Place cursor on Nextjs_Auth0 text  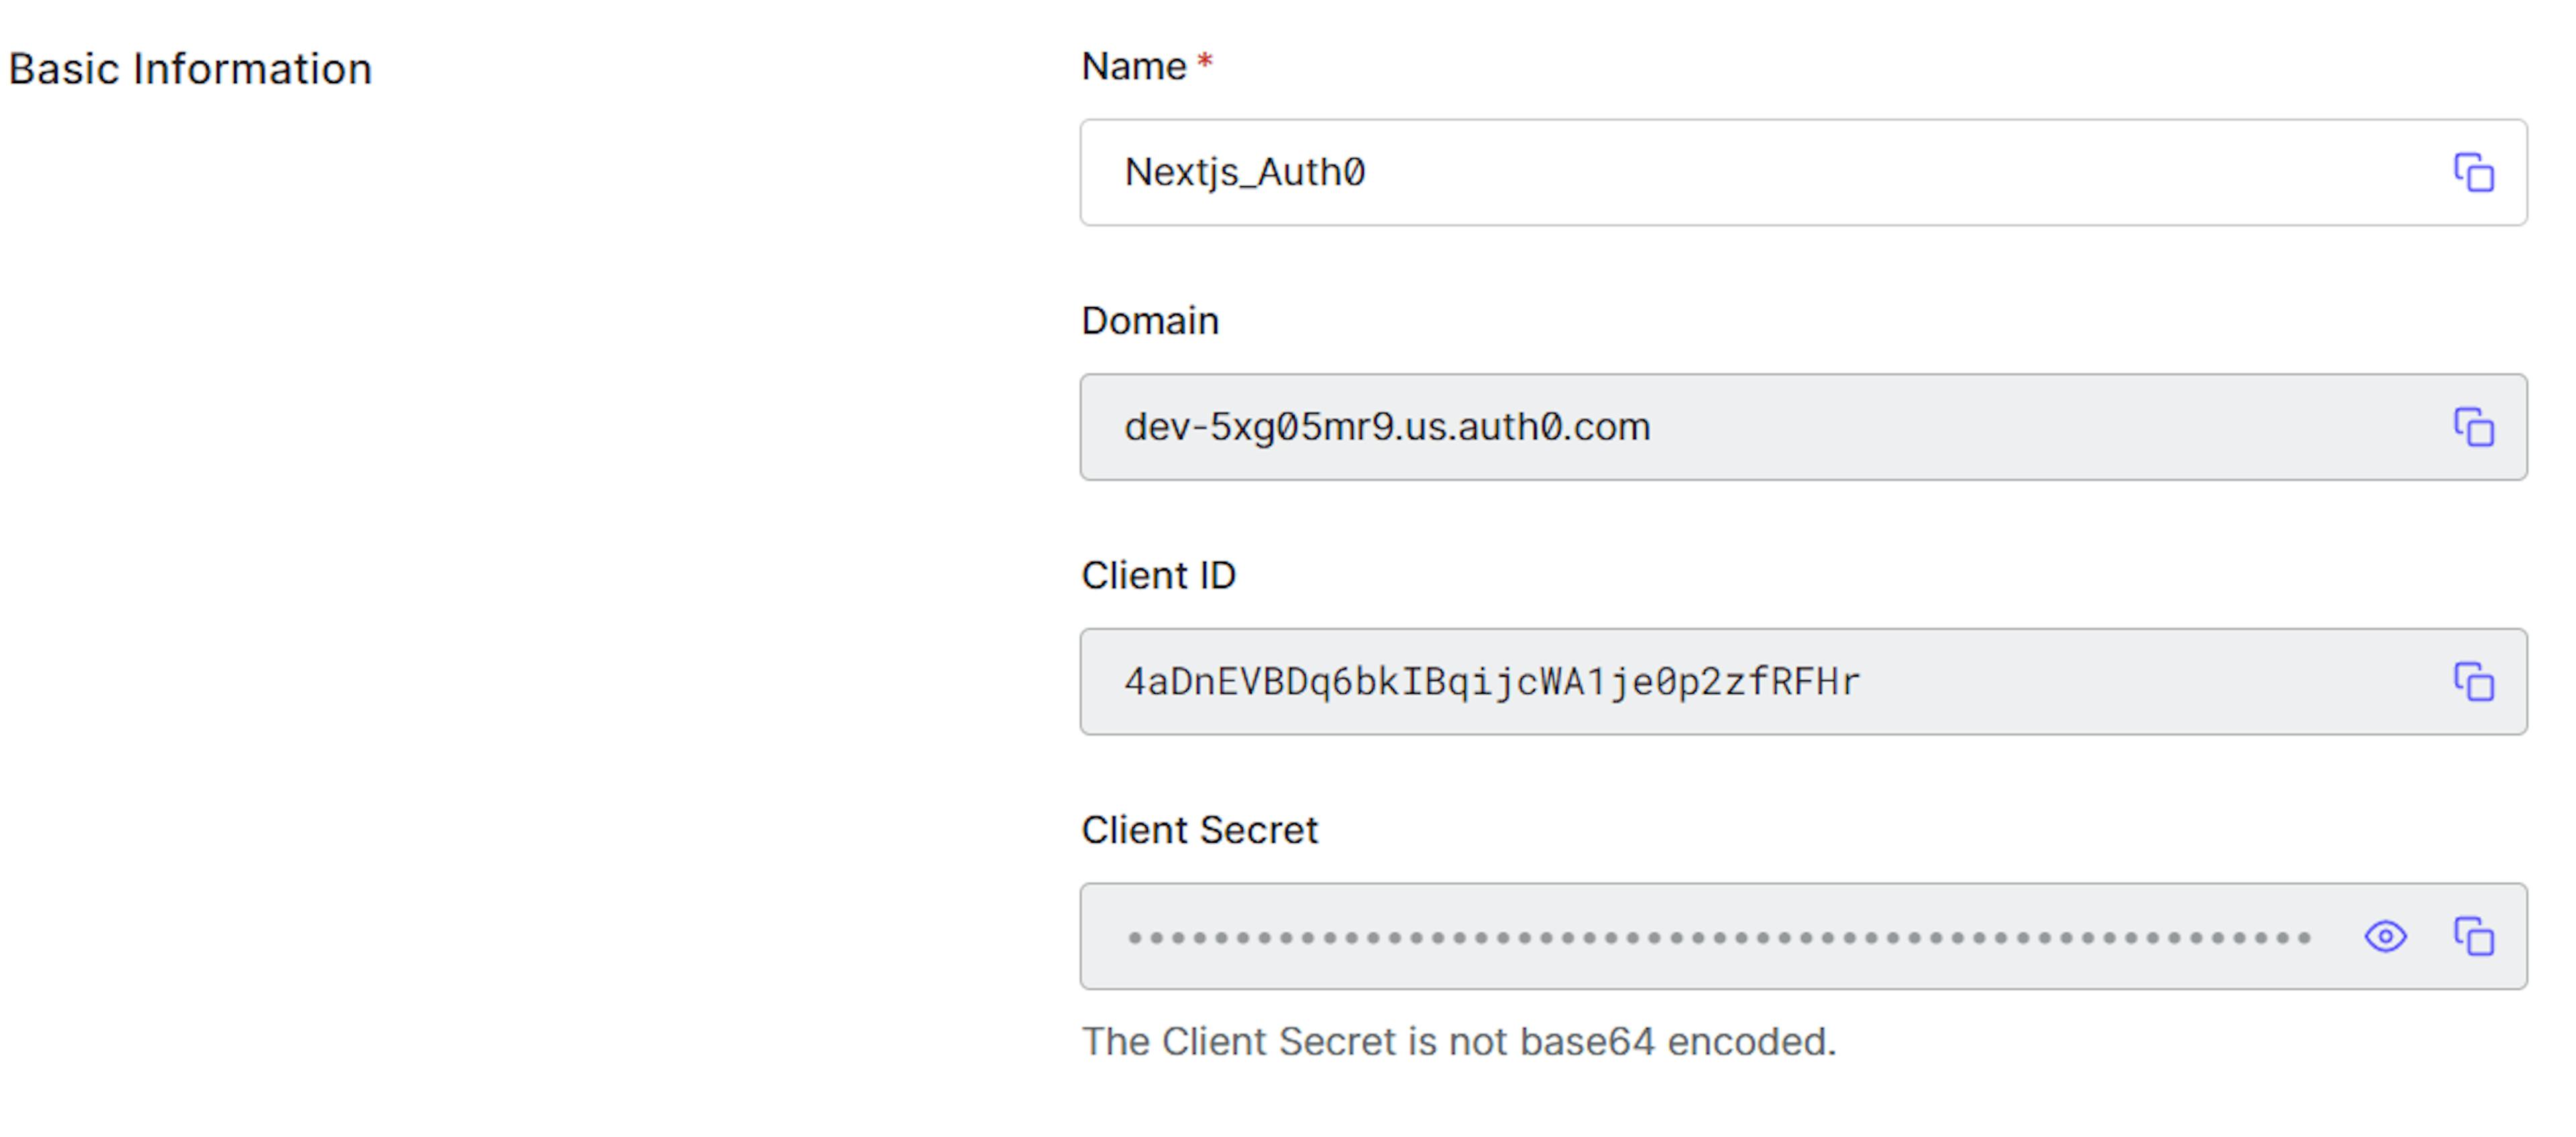point(1244,173)
